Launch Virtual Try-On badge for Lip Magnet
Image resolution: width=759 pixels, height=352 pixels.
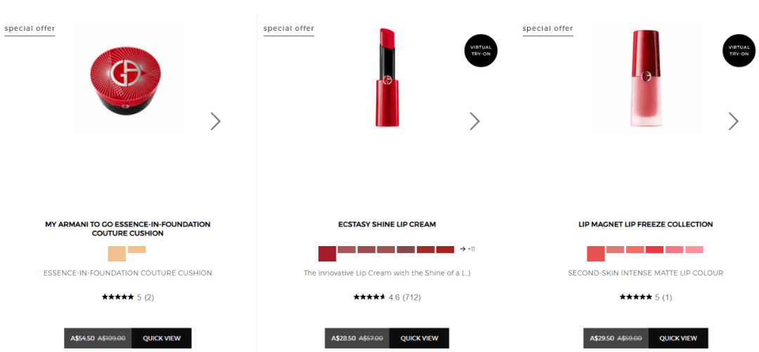(x=739, y=50)
